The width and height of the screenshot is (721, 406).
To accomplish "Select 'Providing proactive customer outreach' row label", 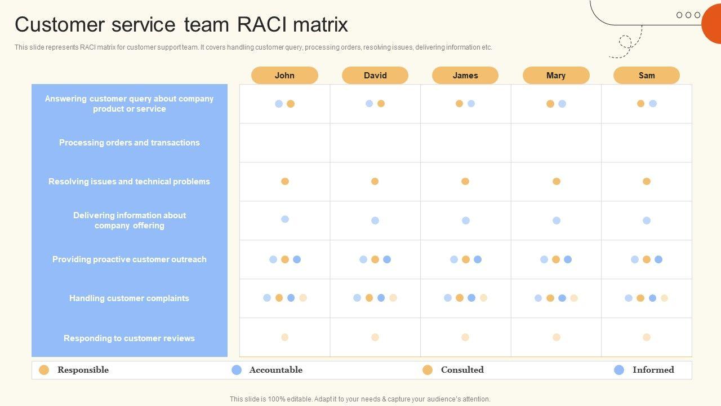I will coord(130,259).
